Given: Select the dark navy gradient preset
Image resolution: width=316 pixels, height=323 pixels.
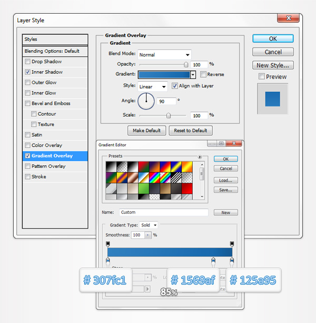Looking at the screenshot, I should click(x=155, y=188).
